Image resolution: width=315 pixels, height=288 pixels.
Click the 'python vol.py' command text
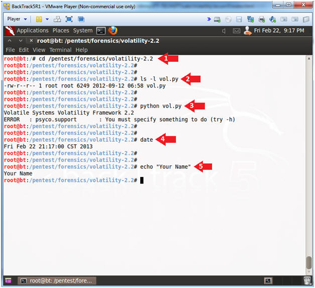point(161,106)
